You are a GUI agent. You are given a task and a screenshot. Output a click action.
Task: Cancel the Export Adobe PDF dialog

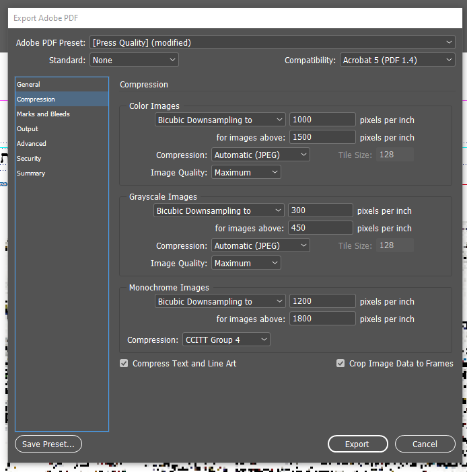pyautogui.click(x=425, y=444)
